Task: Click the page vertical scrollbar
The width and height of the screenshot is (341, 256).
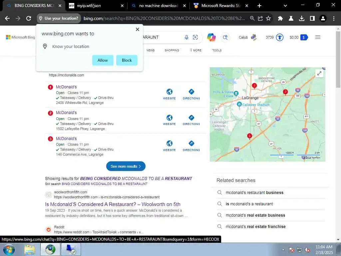Action: pos(338,59)
